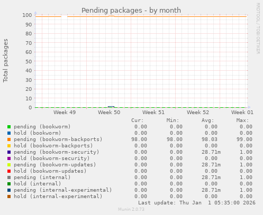Click the 'Munin 2.0.73' version text
Viewport: 263px width, 215px height.
(x=131, y=209)
